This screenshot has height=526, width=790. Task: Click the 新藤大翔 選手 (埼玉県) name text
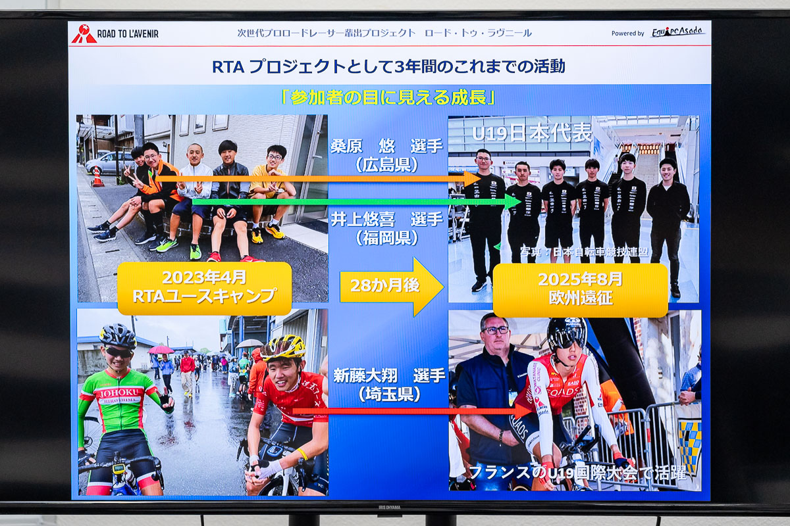386,385
